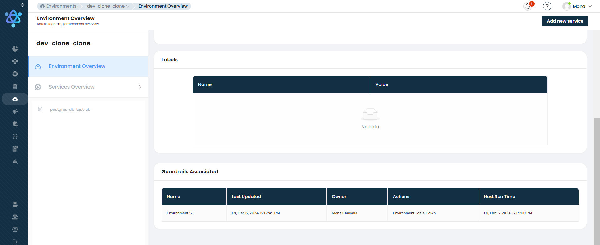Click the gear icon beside Services Overview
The height and width of the screenshot is (245, 600).
click(38, 87)
